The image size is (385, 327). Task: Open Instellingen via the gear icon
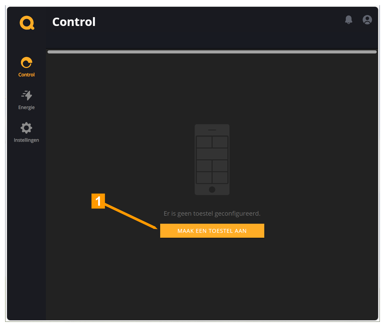point(26,128)
